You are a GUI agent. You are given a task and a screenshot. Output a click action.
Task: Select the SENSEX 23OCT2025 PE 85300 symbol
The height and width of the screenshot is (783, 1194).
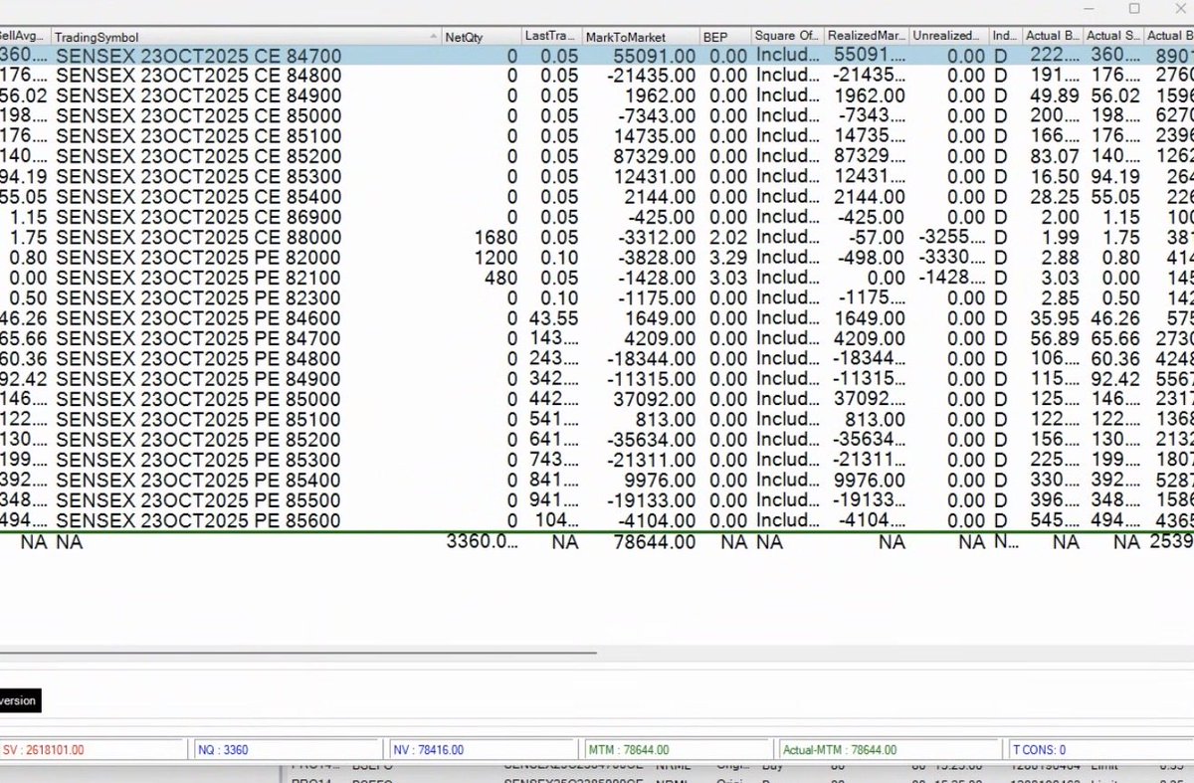click(198, 460)
